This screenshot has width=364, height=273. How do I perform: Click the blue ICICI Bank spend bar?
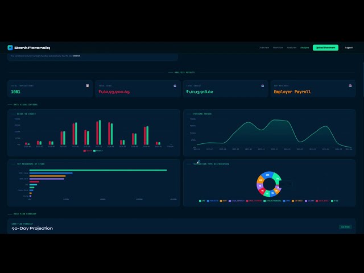(x=51, y=173)
